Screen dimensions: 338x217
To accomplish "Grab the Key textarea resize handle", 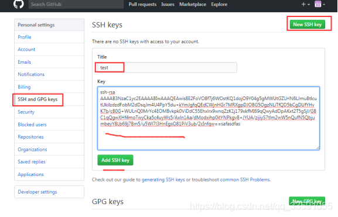I will 317,147.
